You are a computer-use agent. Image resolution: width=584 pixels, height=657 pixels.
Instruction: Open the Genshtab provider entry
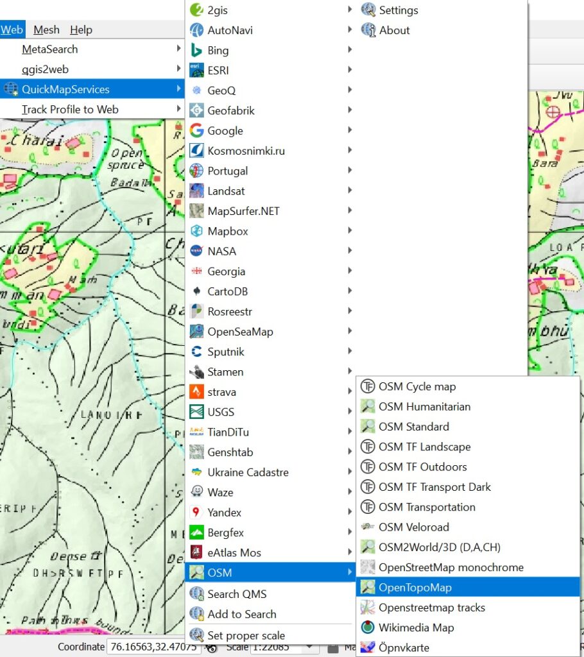coord(270,452)
